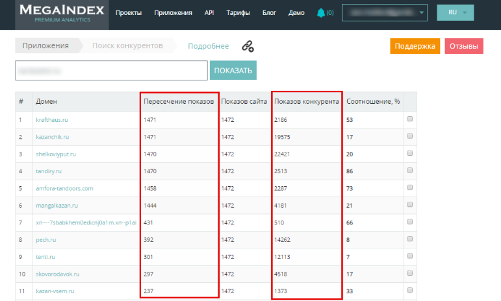Click the Домен column header
The image size is (501, 301).
point(46,101)
